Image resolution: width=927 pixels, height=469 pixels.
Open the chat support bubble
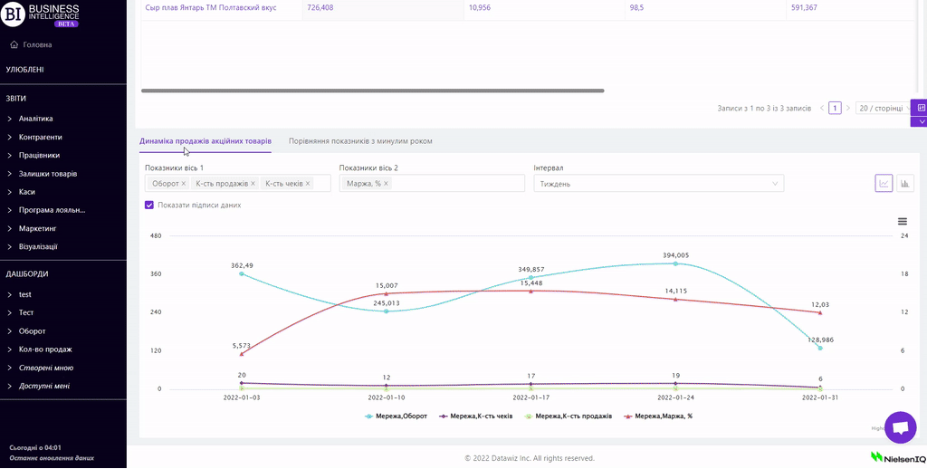tap(900, 427)
